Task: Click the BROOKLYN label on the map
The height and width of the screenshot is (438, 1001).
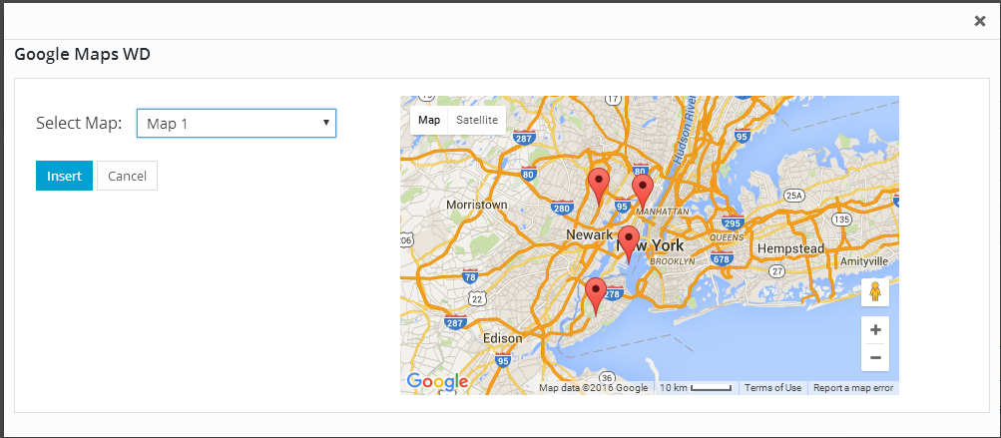Action: tap(673, 261)
